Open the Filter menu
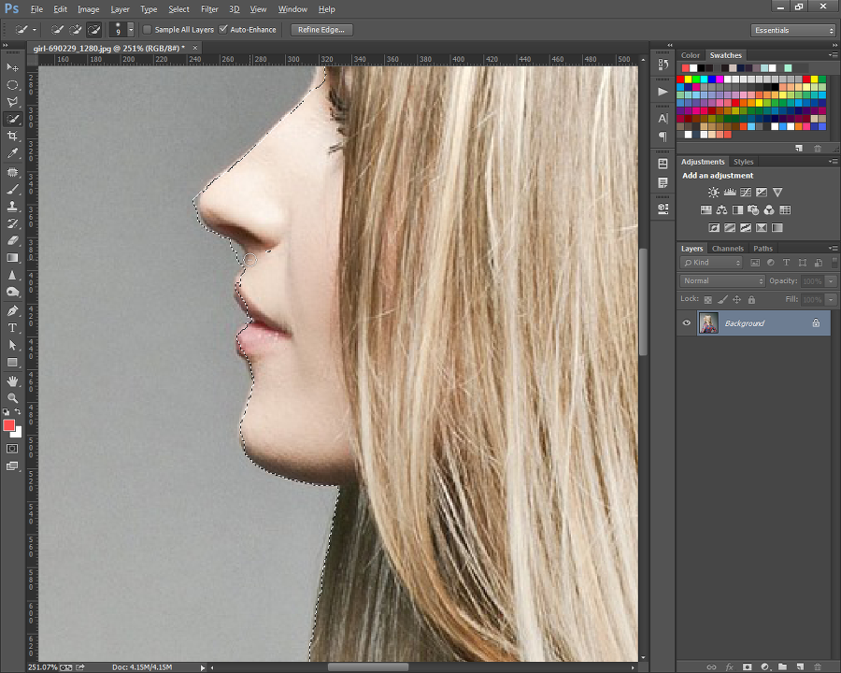 [209, 9]
